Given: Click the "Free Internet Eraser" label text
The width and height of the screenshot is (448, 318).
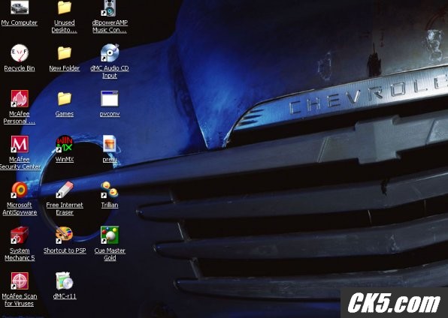Looking at the screenshot, I should 65,208.
